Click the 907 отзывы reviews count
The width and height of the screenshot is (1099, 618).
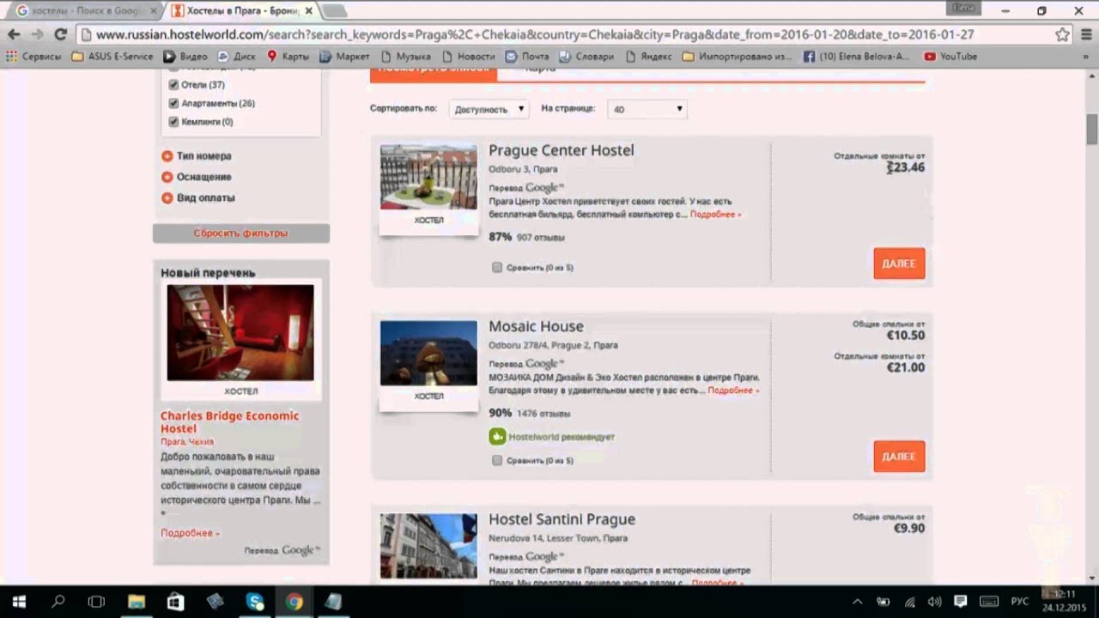coord(541,238)
